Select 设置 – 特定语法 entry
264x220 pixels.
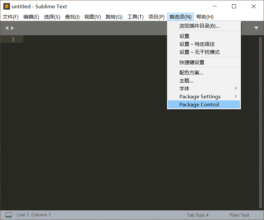pyautogui.click(x=204, y=44)
